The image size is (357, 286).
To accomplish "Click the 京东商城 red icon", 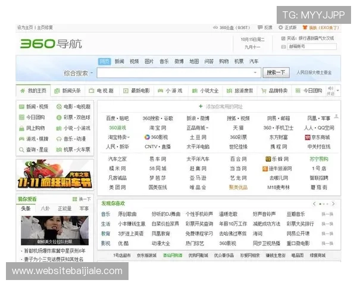I will pyautogui.click(x=308, y=137).
